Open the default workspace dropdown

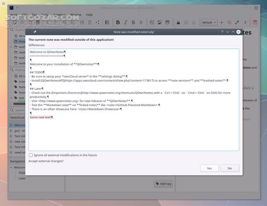click(x=209, y=23)
